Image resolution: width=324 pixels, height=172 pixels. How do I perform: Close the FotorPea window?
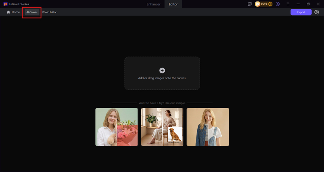click(x=318, y=4)
